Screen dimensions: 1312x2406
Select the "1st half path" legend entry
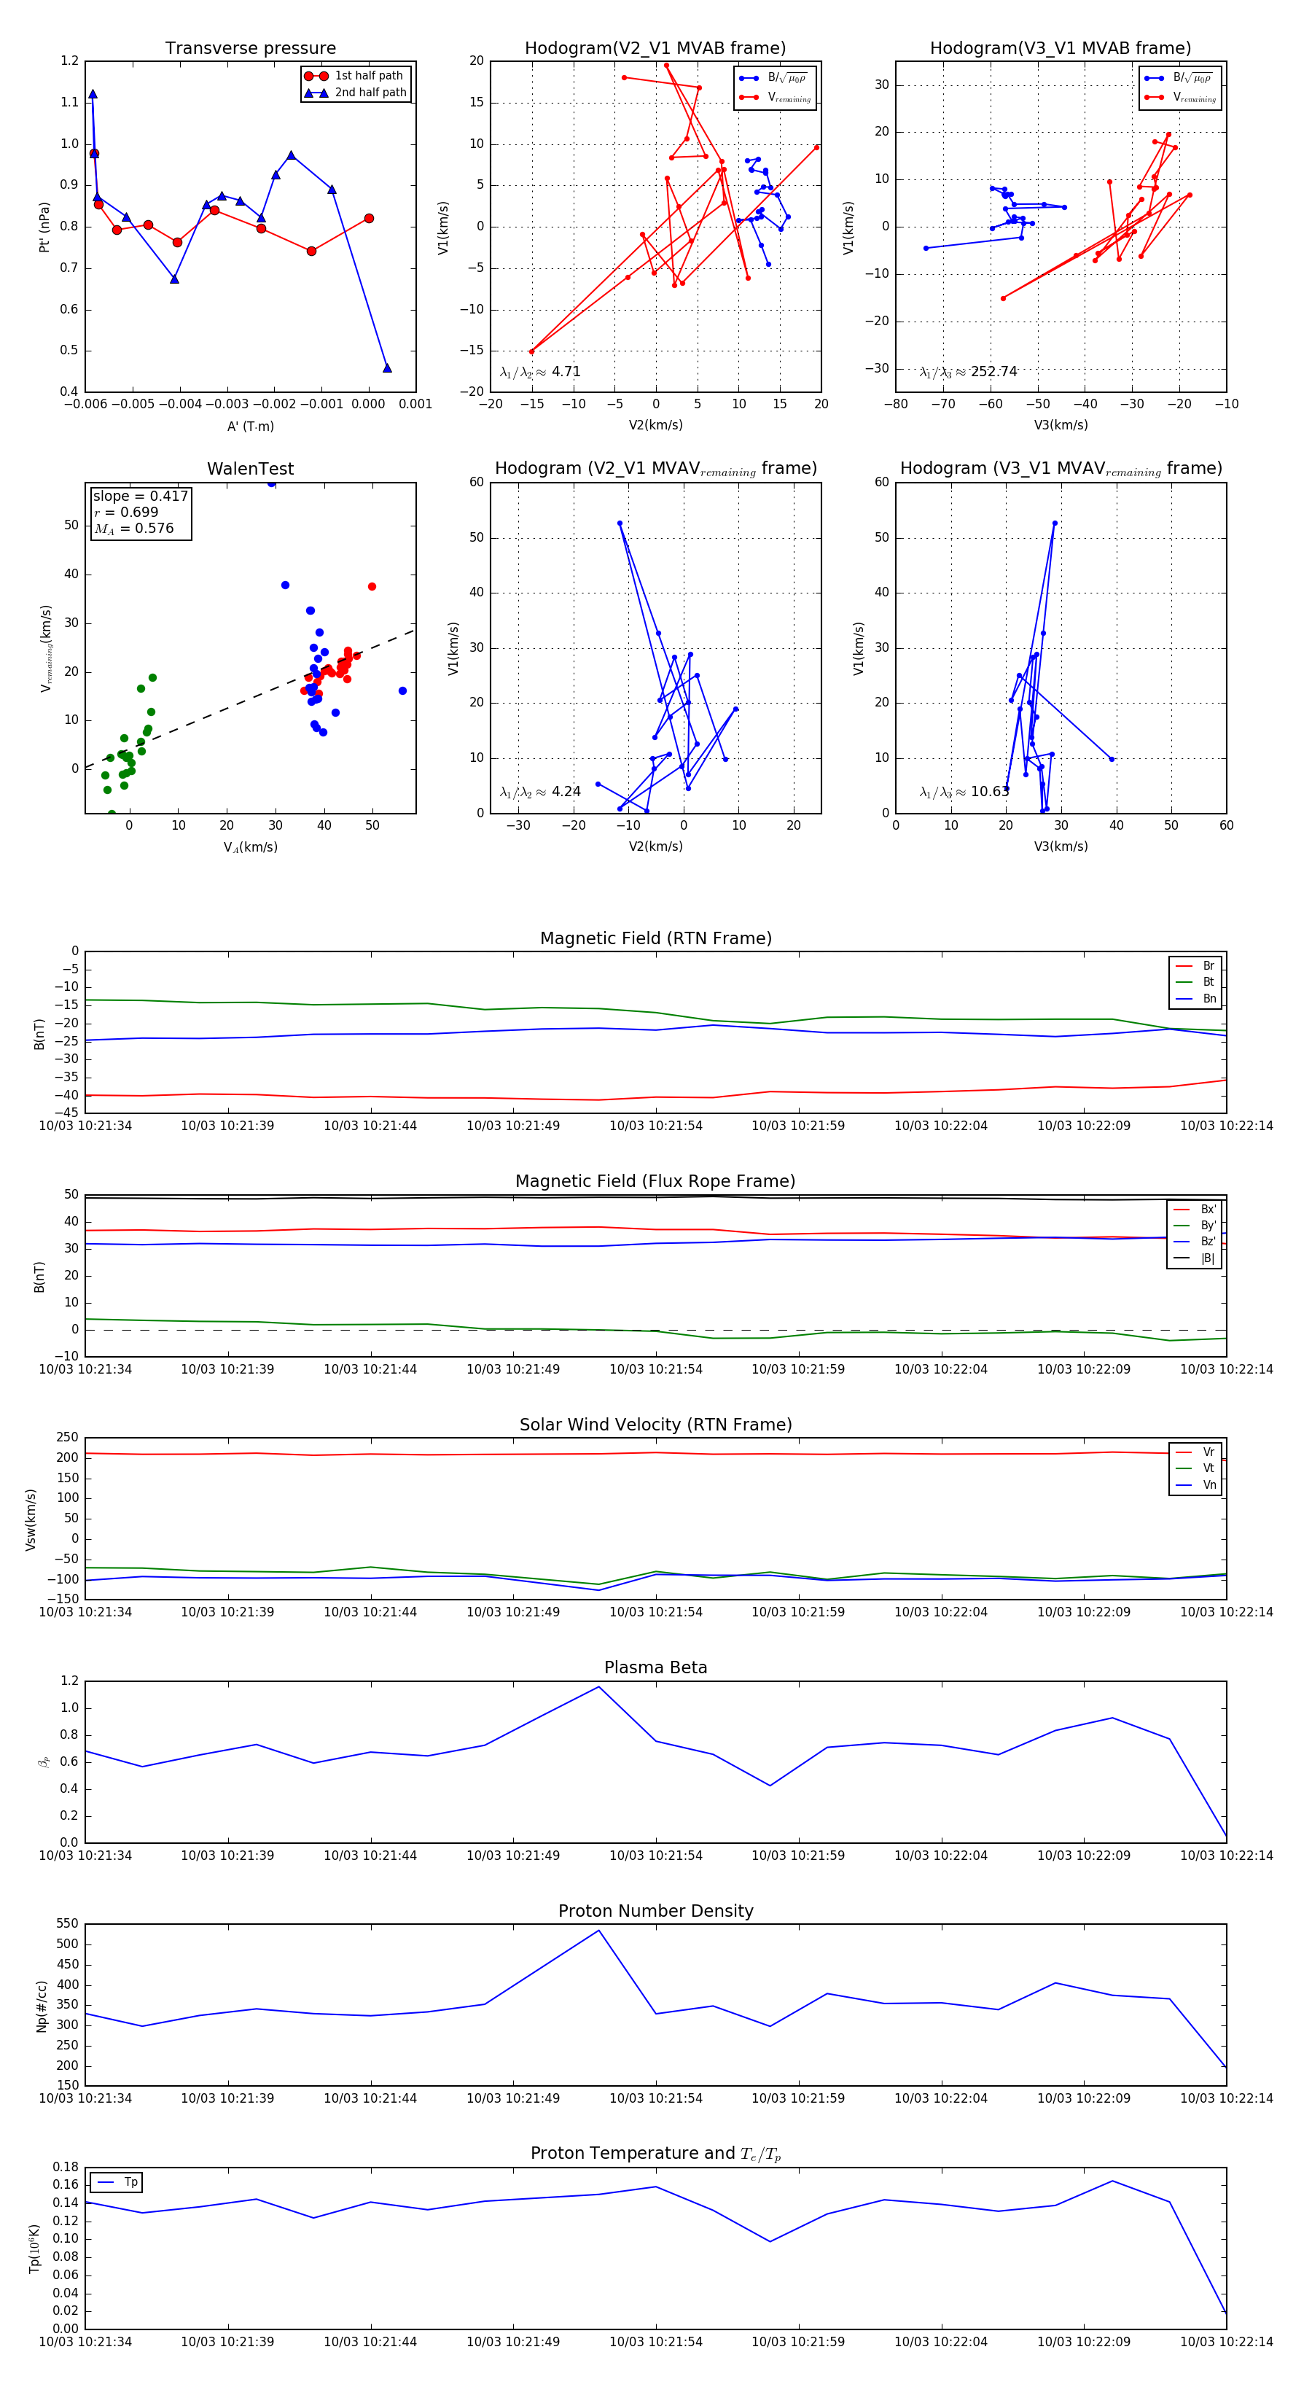[368, 76]
